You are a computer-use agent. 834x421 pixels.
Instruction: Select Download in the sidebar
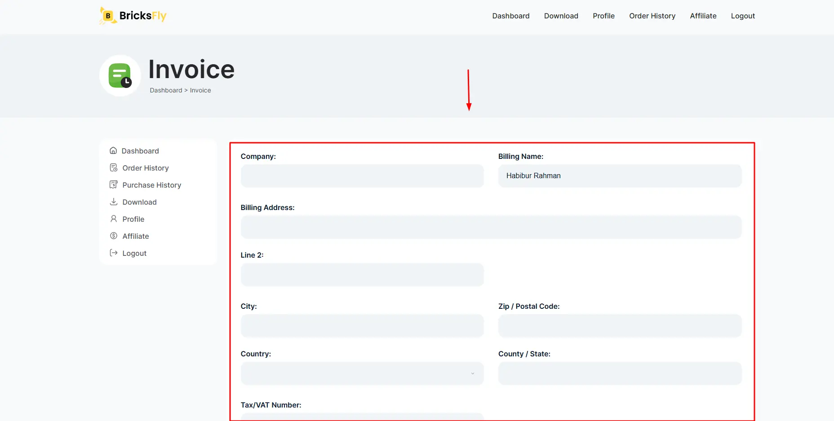140,202
